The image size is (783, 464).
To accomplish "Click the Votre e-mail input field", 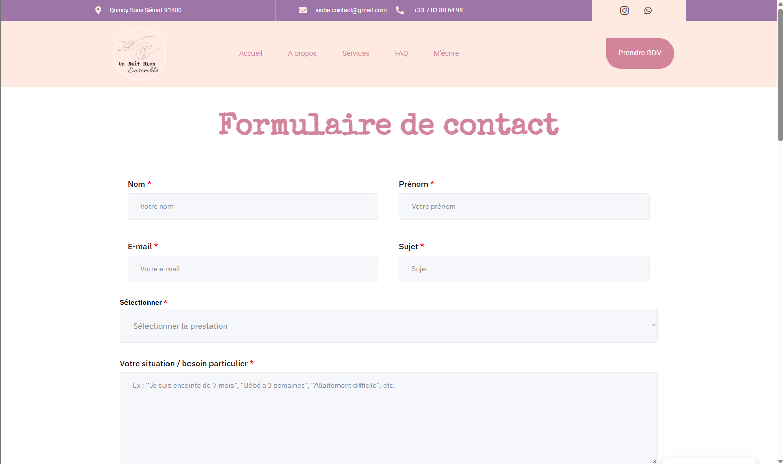I will click(x=252, y=269).
